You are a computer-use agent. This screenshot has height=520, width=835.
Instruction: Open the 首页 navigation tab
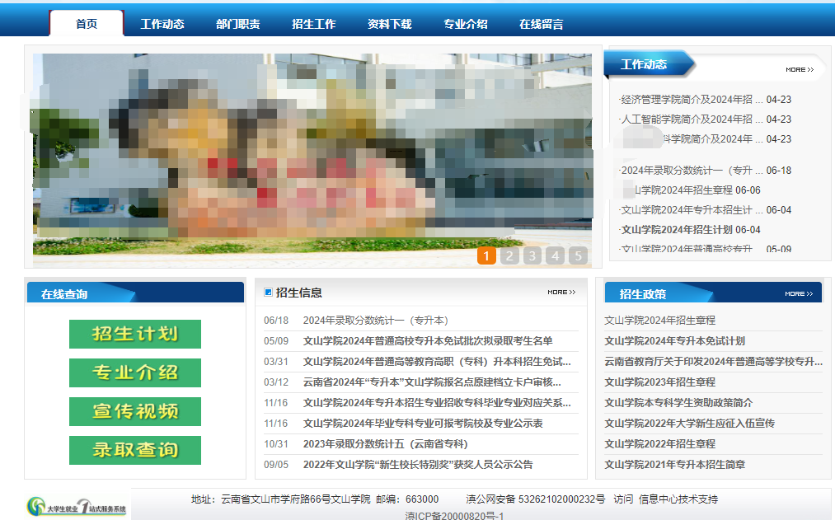pyautogui.click(x=87, y=23)
